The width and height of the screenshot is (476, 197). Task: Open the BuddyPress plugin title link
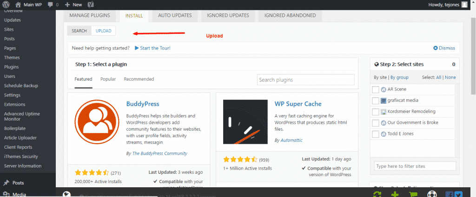coord(143,104)
